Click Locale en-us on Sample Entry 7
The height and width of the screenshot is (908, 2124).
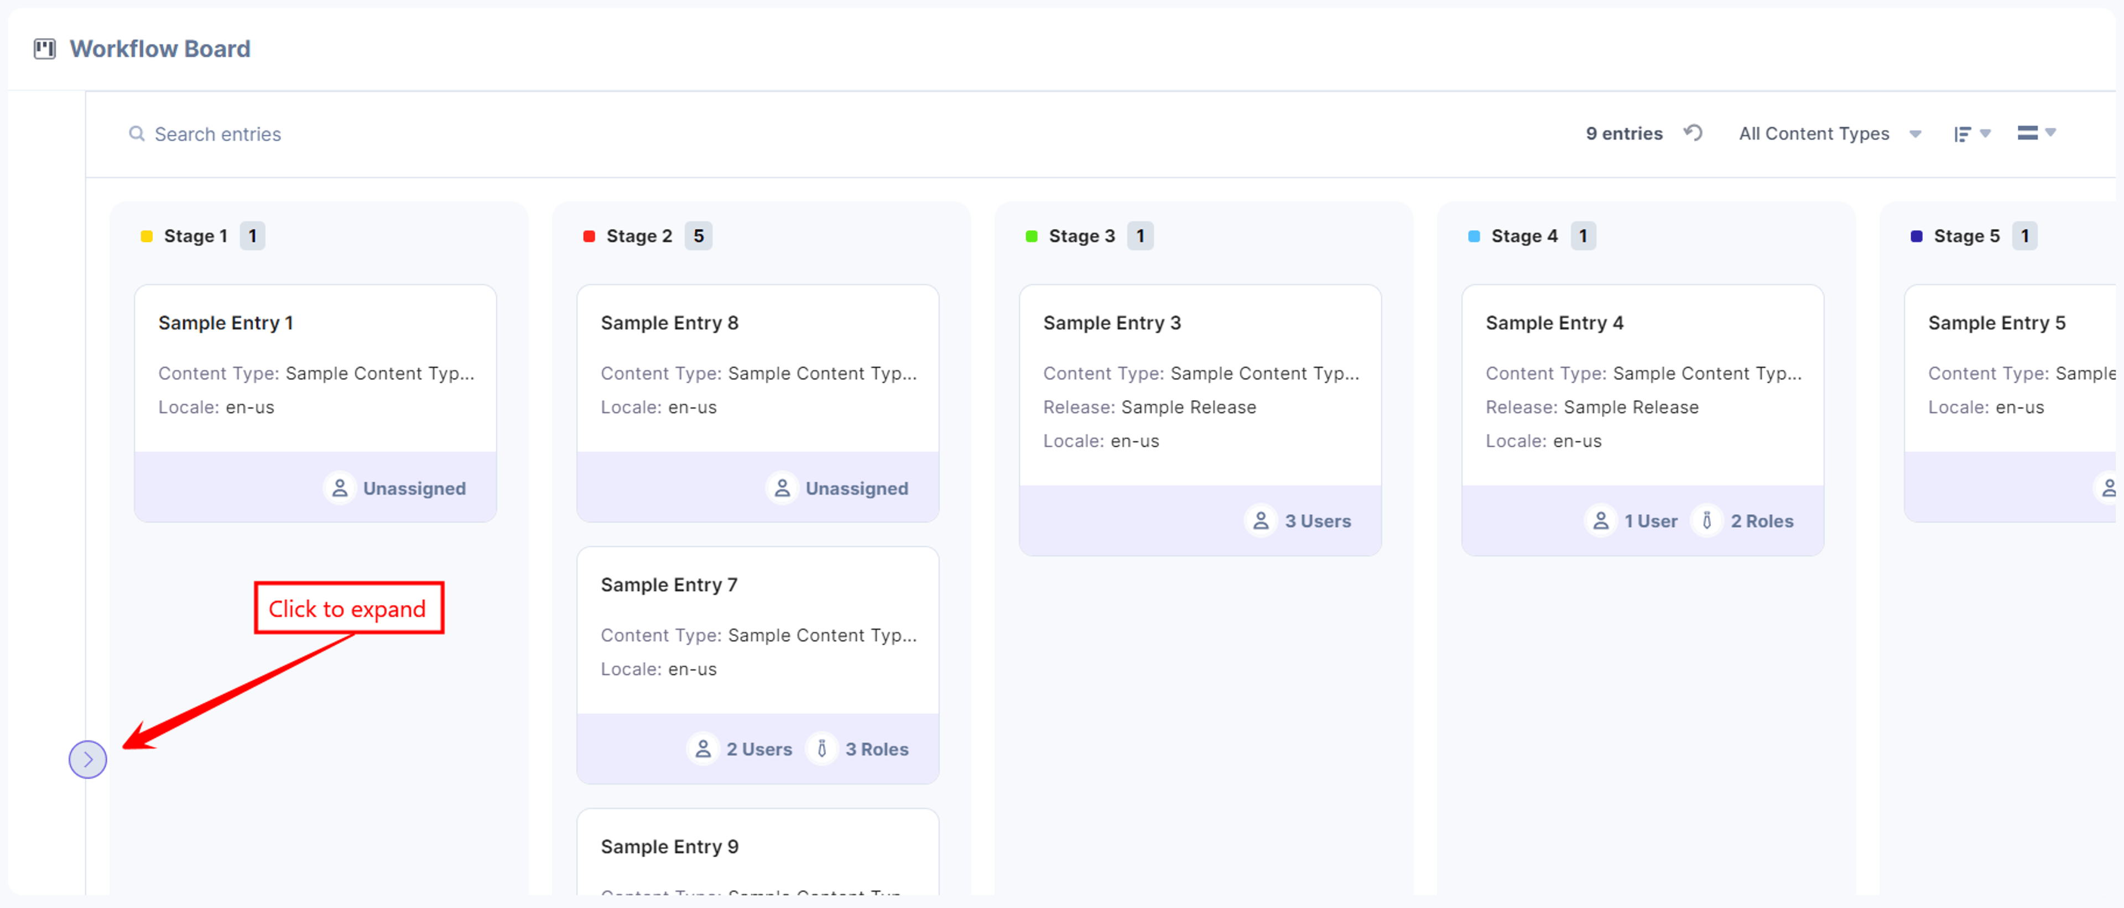(658, 670)
